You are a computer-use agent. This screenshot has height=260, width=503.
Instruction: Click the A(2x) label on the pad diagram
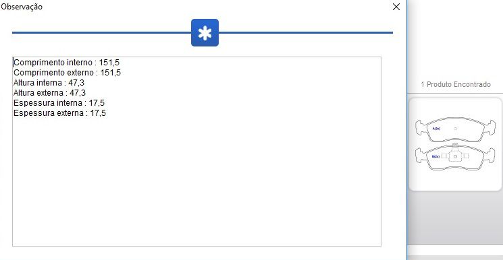(x=436, y=129)
